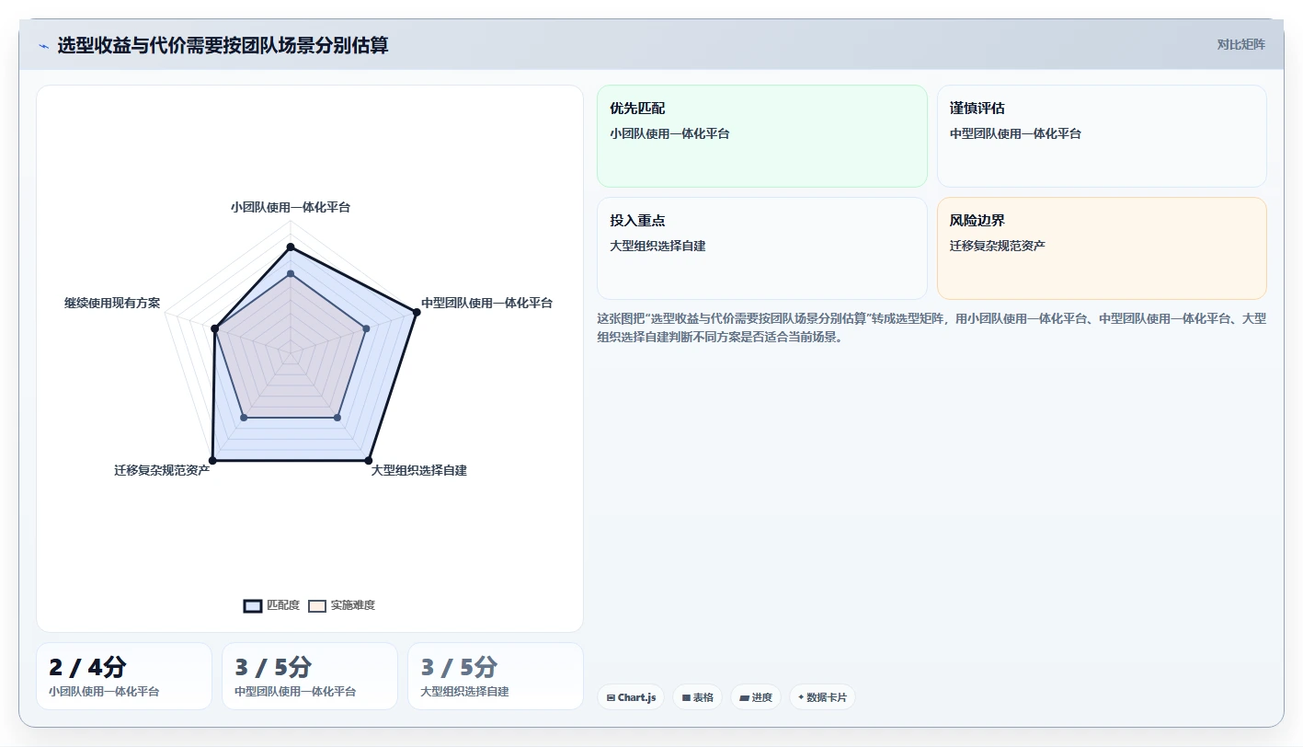Click 大型组织选择自建 text in 投入重点 card
Viewport: 1303px width, 747px height.
tap(657, 246)
